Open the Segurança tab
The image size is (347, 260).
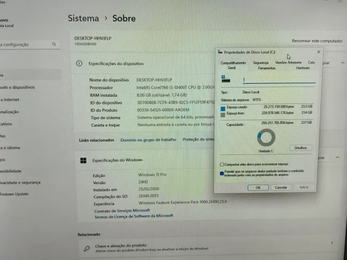(261, 63)
